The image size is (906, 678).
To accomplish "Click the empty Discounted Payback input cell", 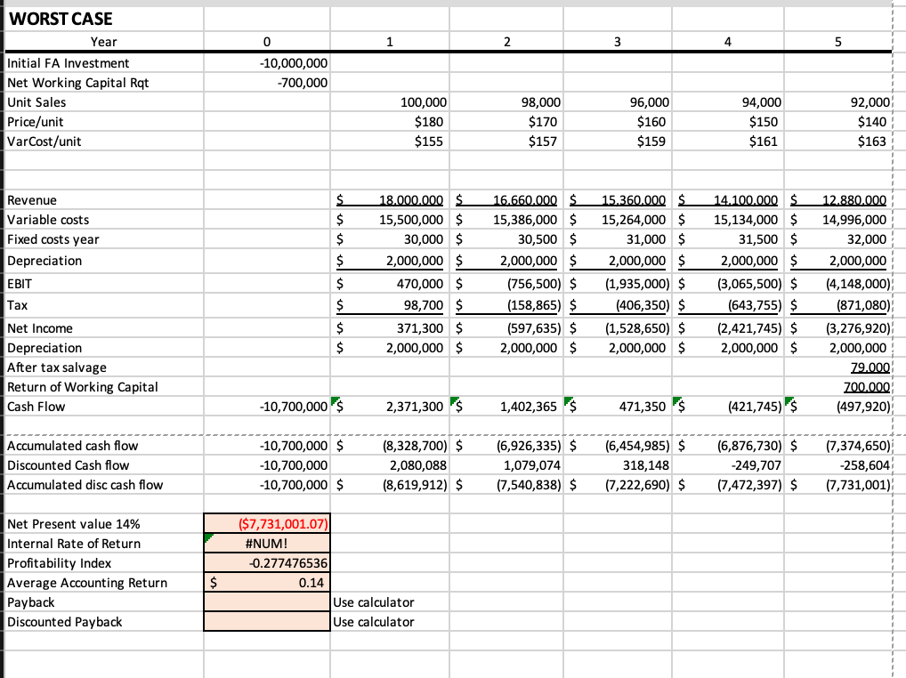I will pos(266,621).
